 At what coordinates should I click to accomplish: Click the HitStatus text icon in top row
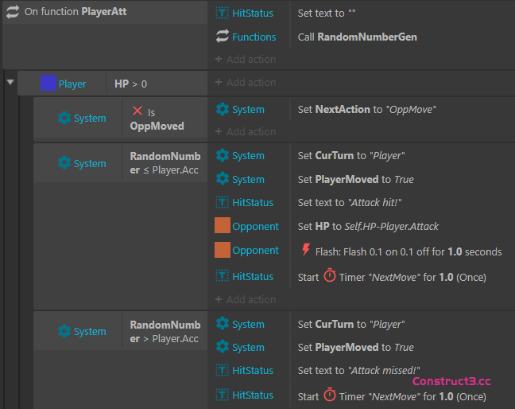(x=223, y=14)
